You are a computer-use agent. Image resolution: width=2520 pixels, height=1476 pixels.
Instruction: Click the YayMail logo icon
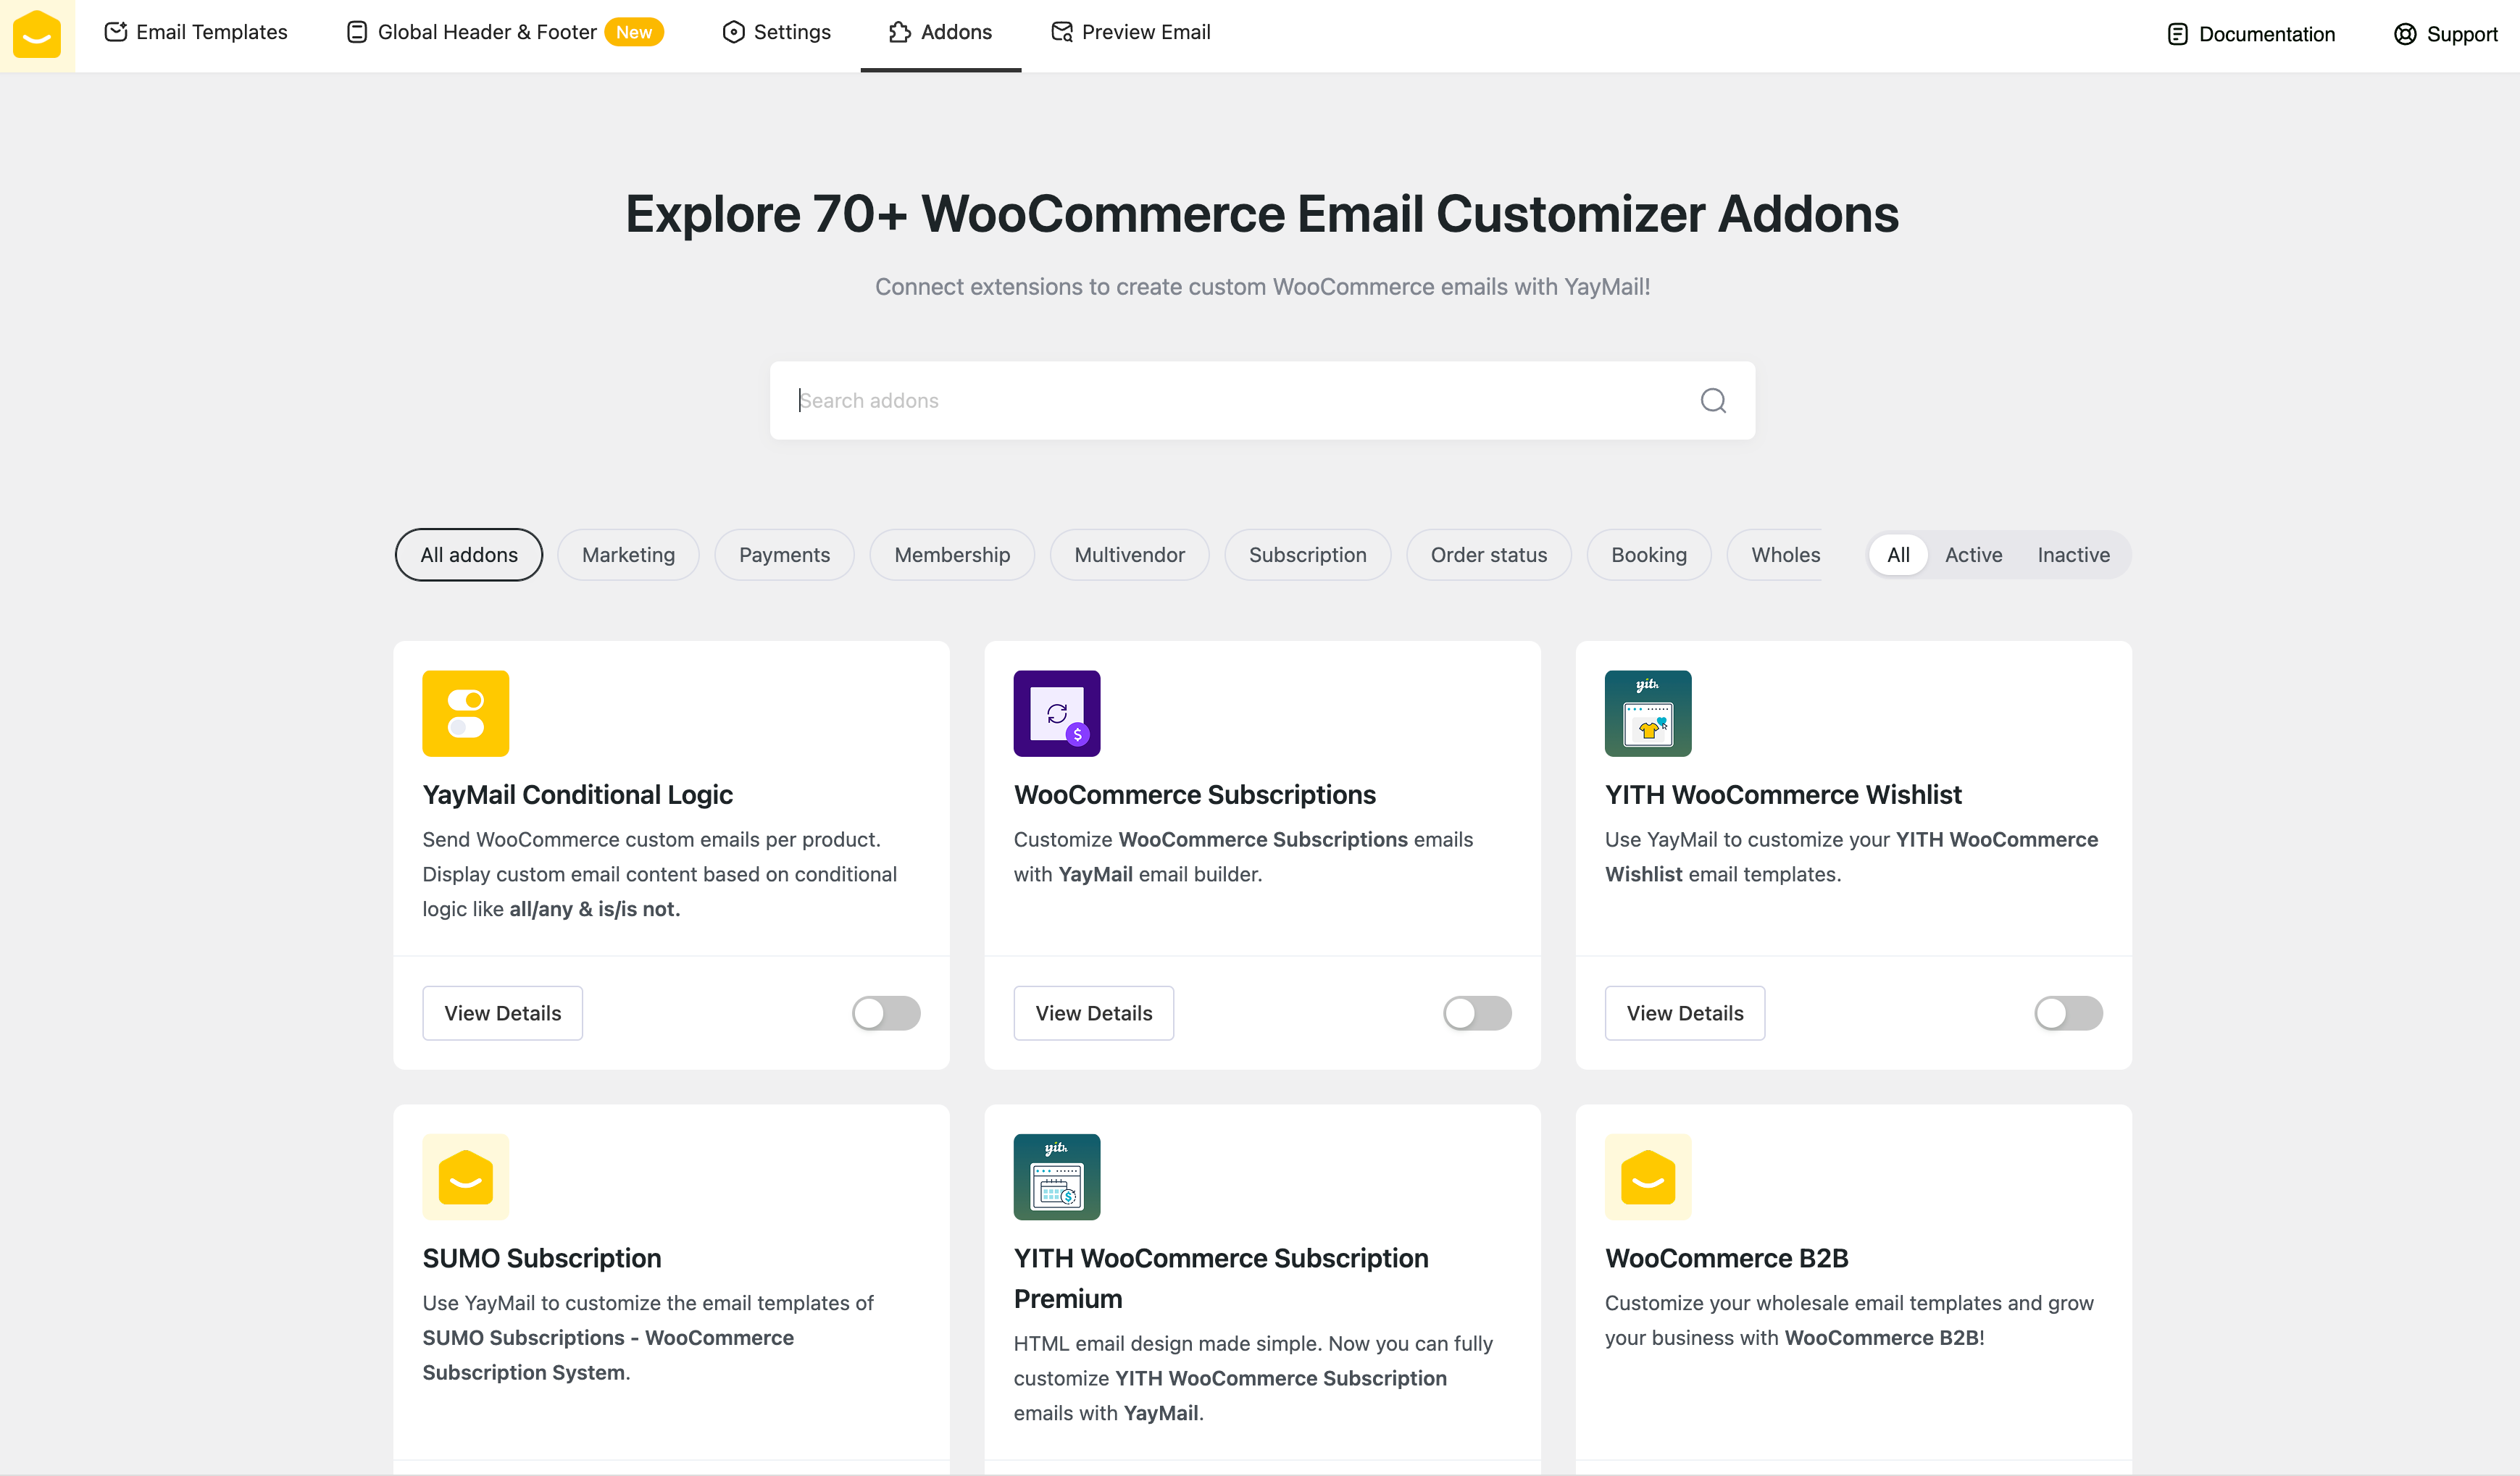point(37,35)
